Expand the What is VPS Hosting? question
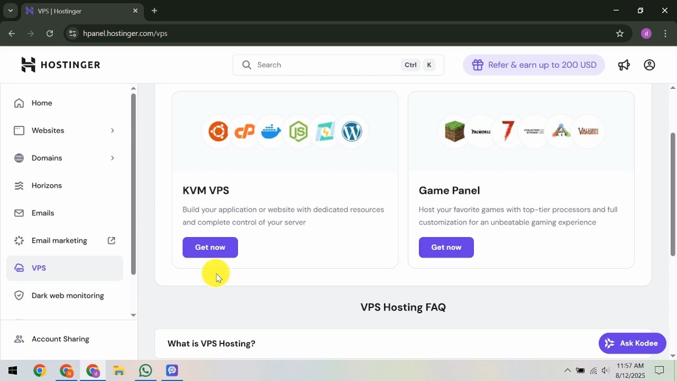Viewport: 677px width, 381px height. [403, 343]
